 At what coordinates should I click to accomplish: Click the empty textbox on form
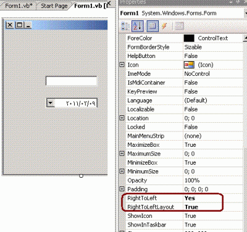pos(71,81)
